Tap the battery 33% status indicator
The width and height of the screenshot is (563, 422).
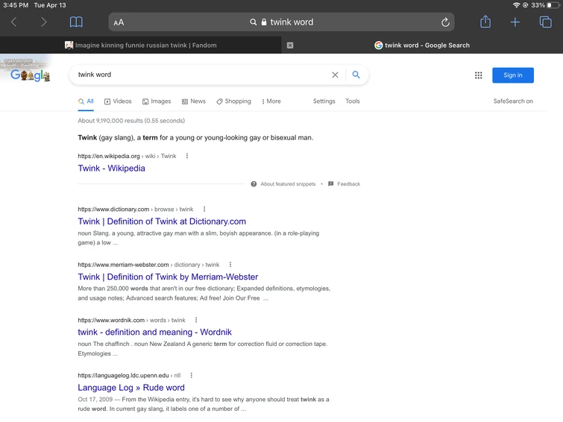coord(545,5)
